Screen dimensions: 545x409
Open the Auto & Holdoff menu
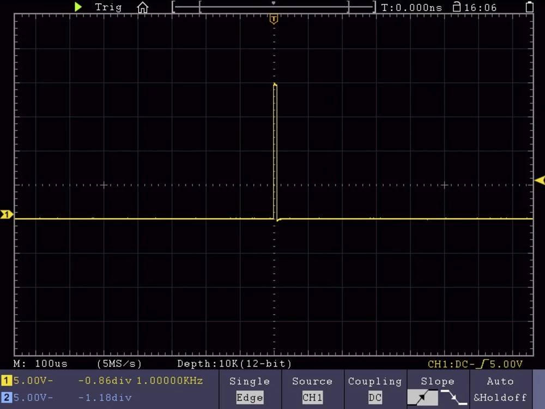(x=500, y=389)
